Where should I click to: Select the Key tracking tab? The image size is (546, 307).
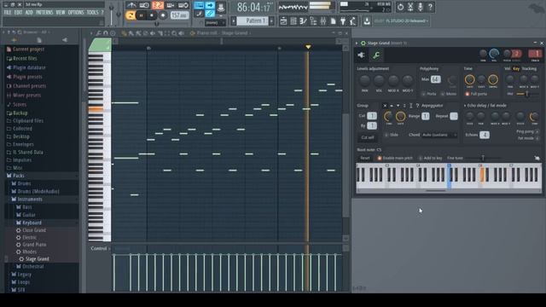click(516, 69)
